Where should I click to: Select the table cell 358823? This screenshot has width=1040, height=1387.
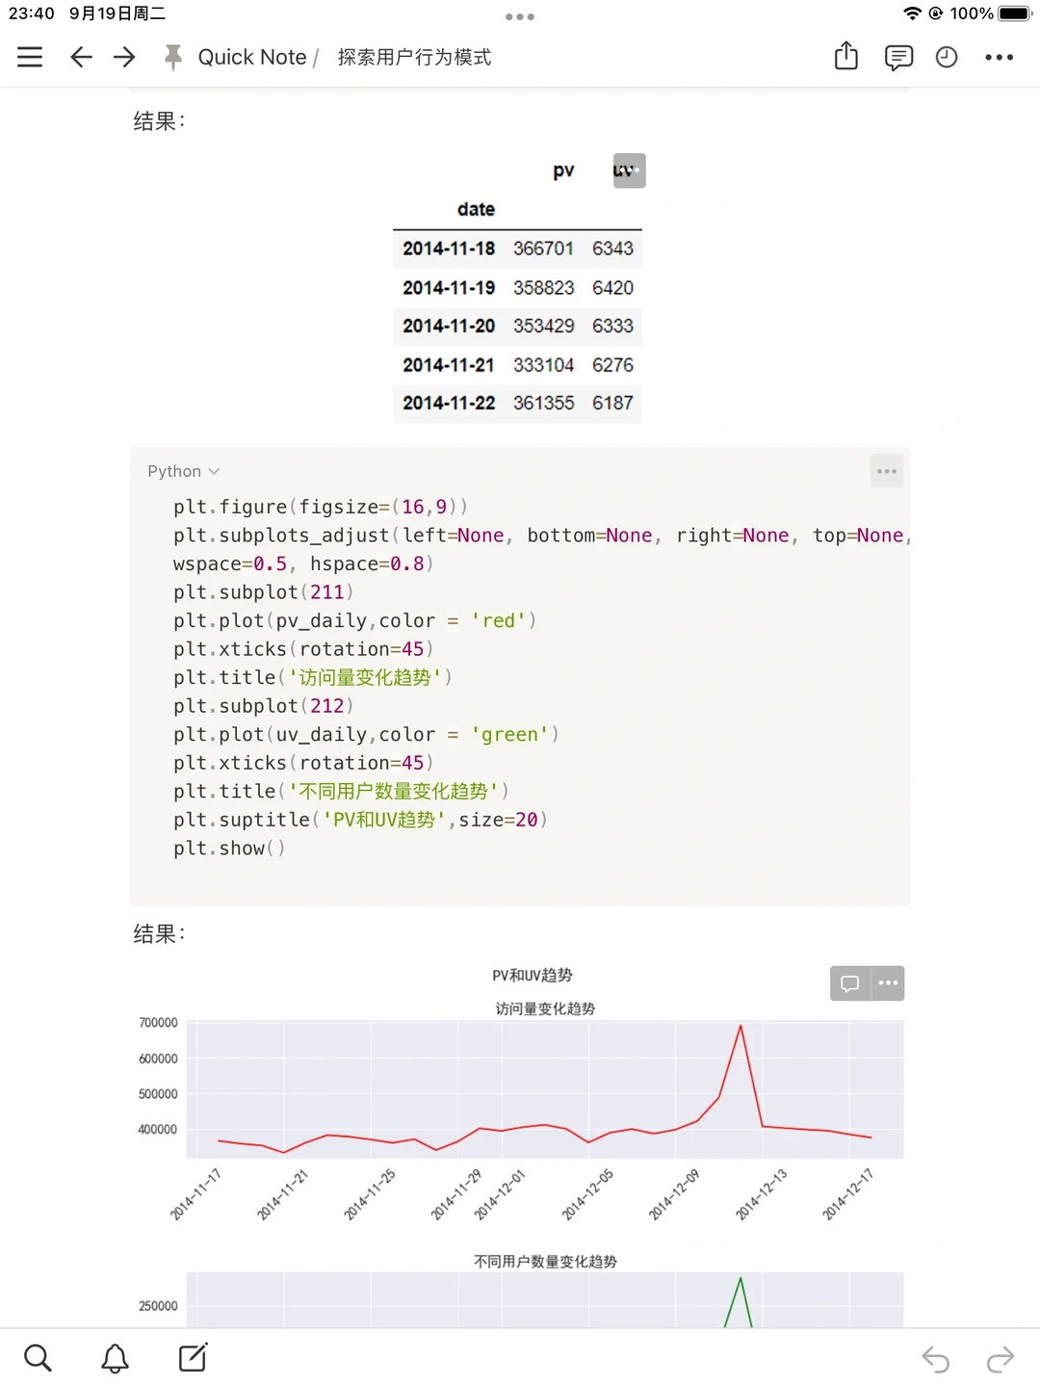[x=543, y=287]
